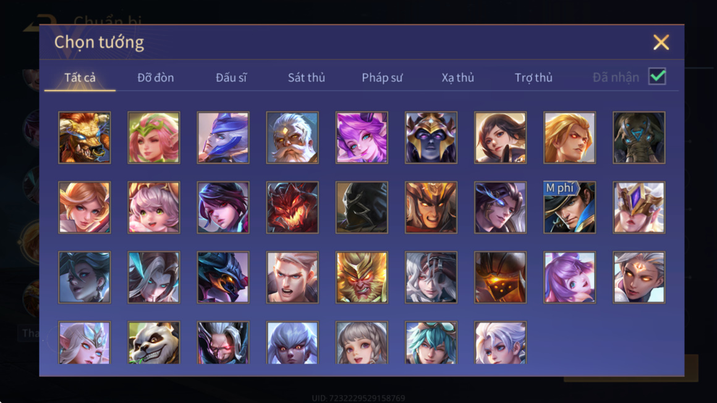This screenshot has width=717, height=403.
Task: Pick the teal-haired goggles hero
Action: [x=431, y=343]
